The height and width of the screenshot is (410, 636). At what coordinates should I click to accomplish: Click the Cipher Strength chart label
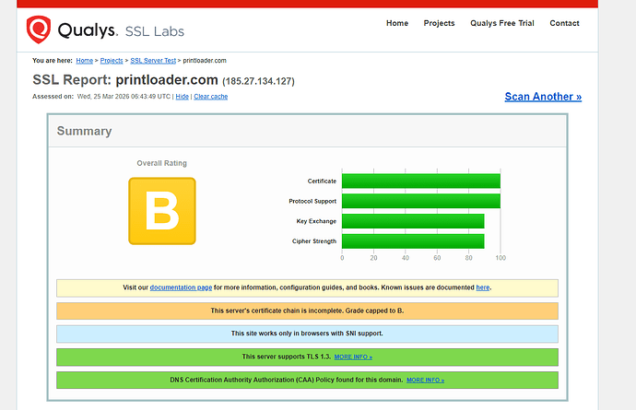tap(314, 241)
